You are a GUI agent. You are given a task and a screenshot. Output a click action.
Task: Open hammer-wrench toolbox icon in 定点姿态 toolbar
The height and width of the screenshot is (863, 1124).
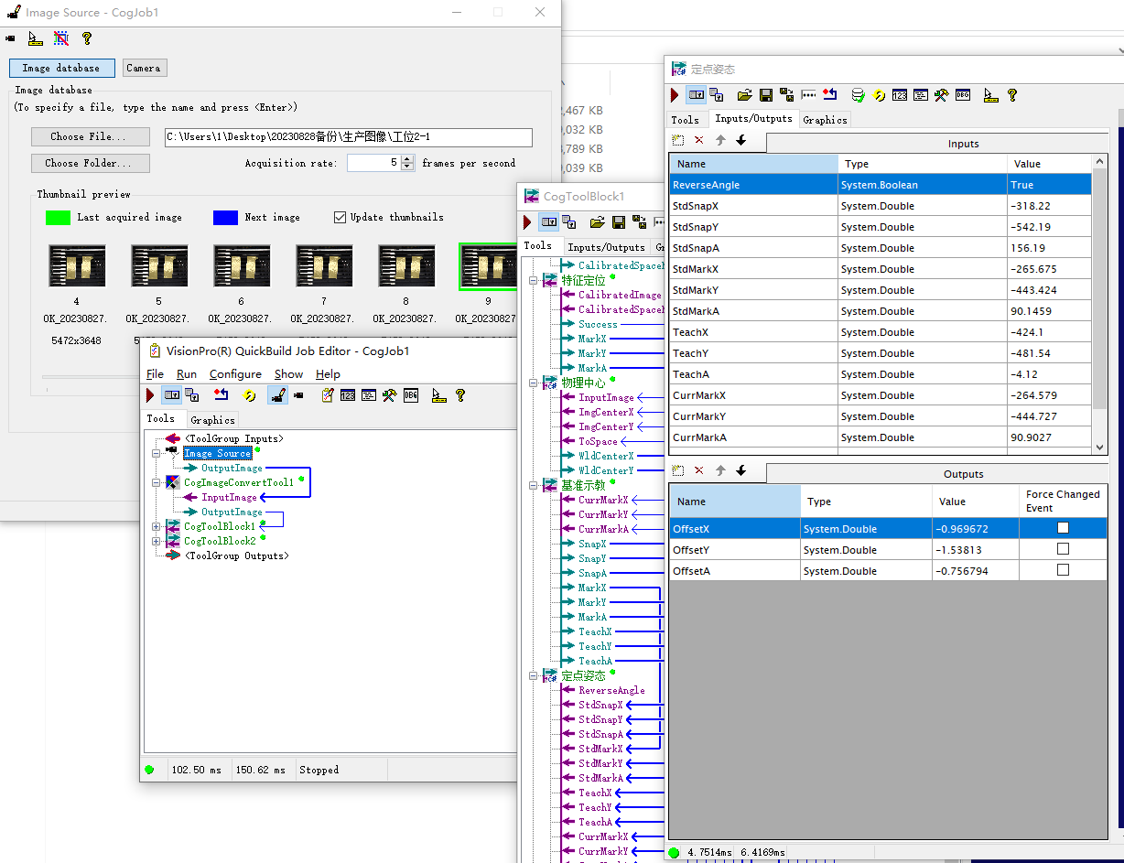click(x=941, y=94)
